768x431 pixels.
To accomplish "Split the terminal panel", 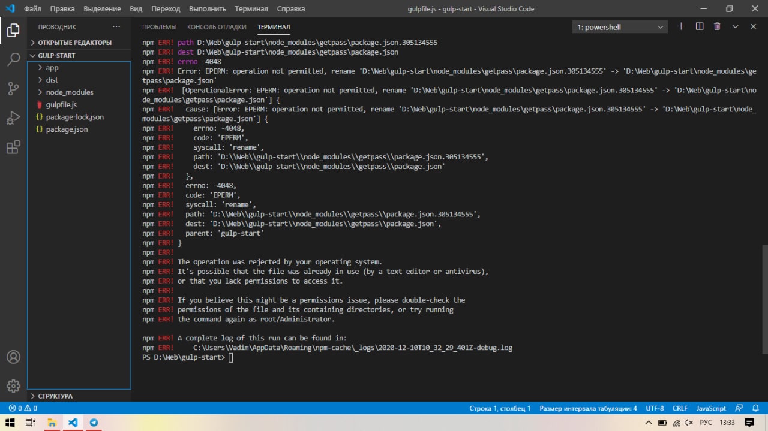I will pos(699,26).
